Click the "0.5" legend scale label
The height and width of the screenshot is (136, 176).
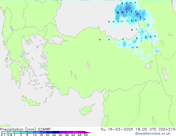point(10,135)
